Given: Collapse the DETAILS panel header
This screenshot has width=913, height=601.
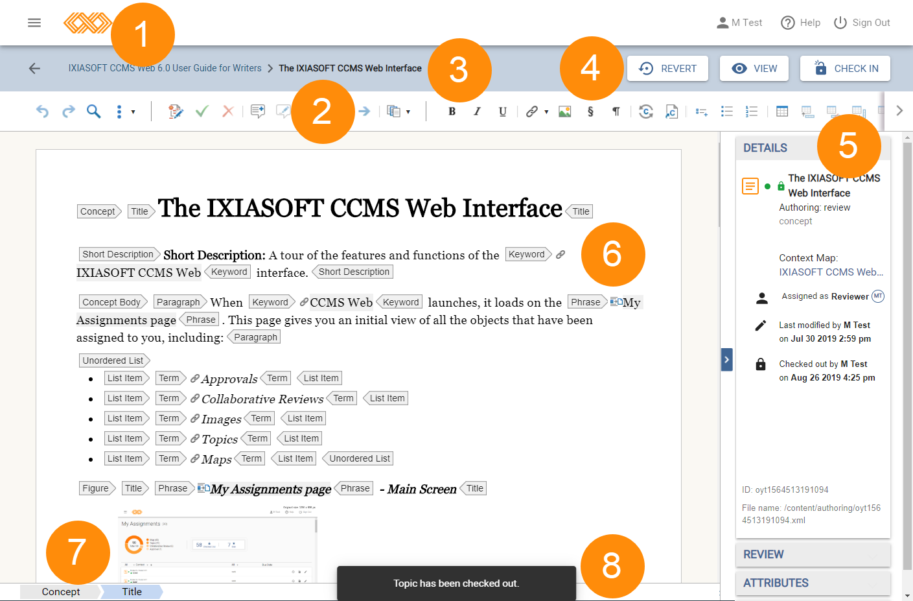Looking at the screenshot, I should coord(813,148).
